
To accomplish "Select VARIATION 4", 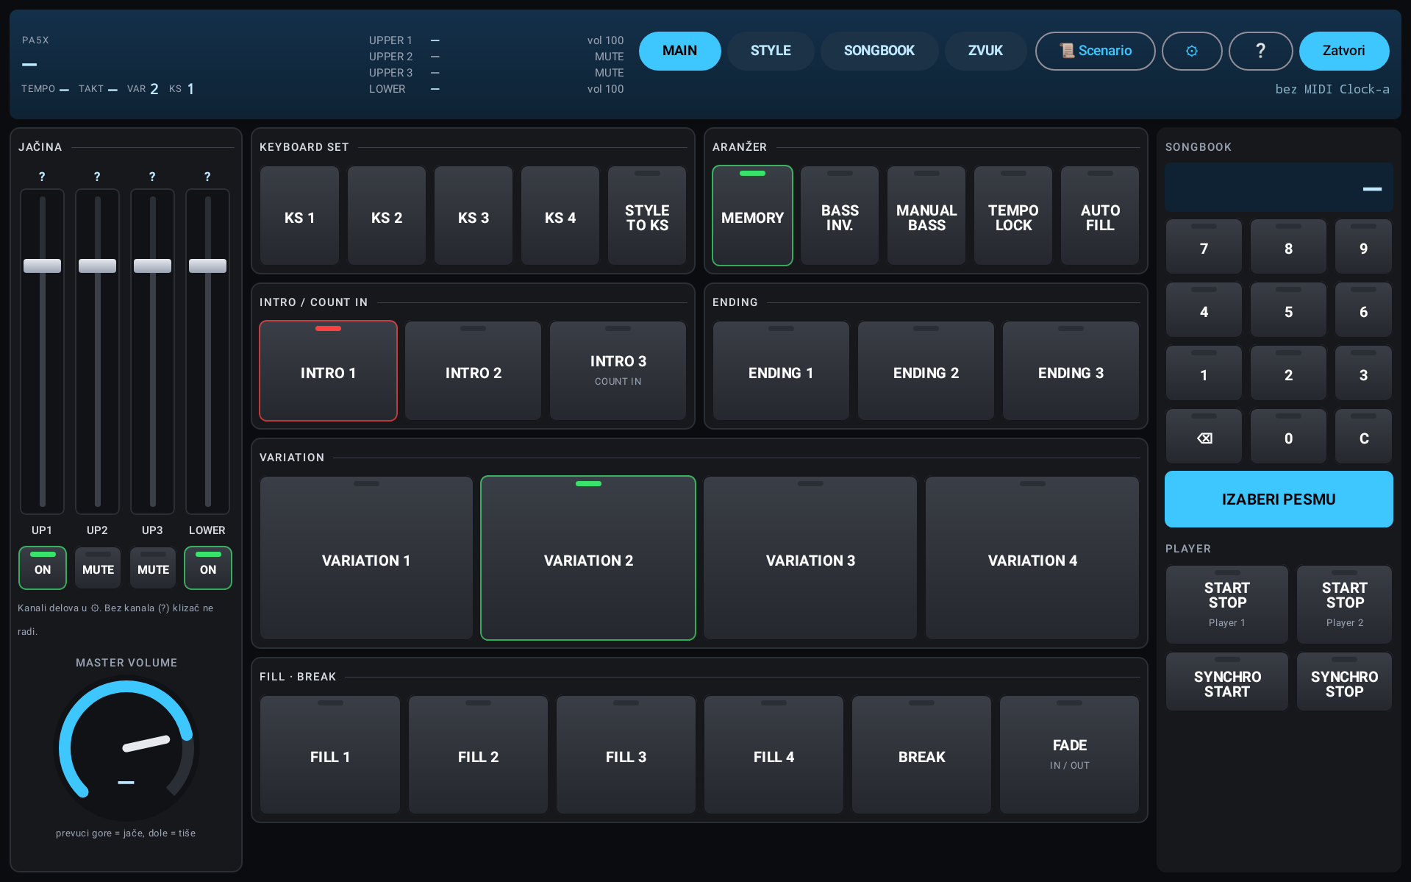I will click(1032, 558).
